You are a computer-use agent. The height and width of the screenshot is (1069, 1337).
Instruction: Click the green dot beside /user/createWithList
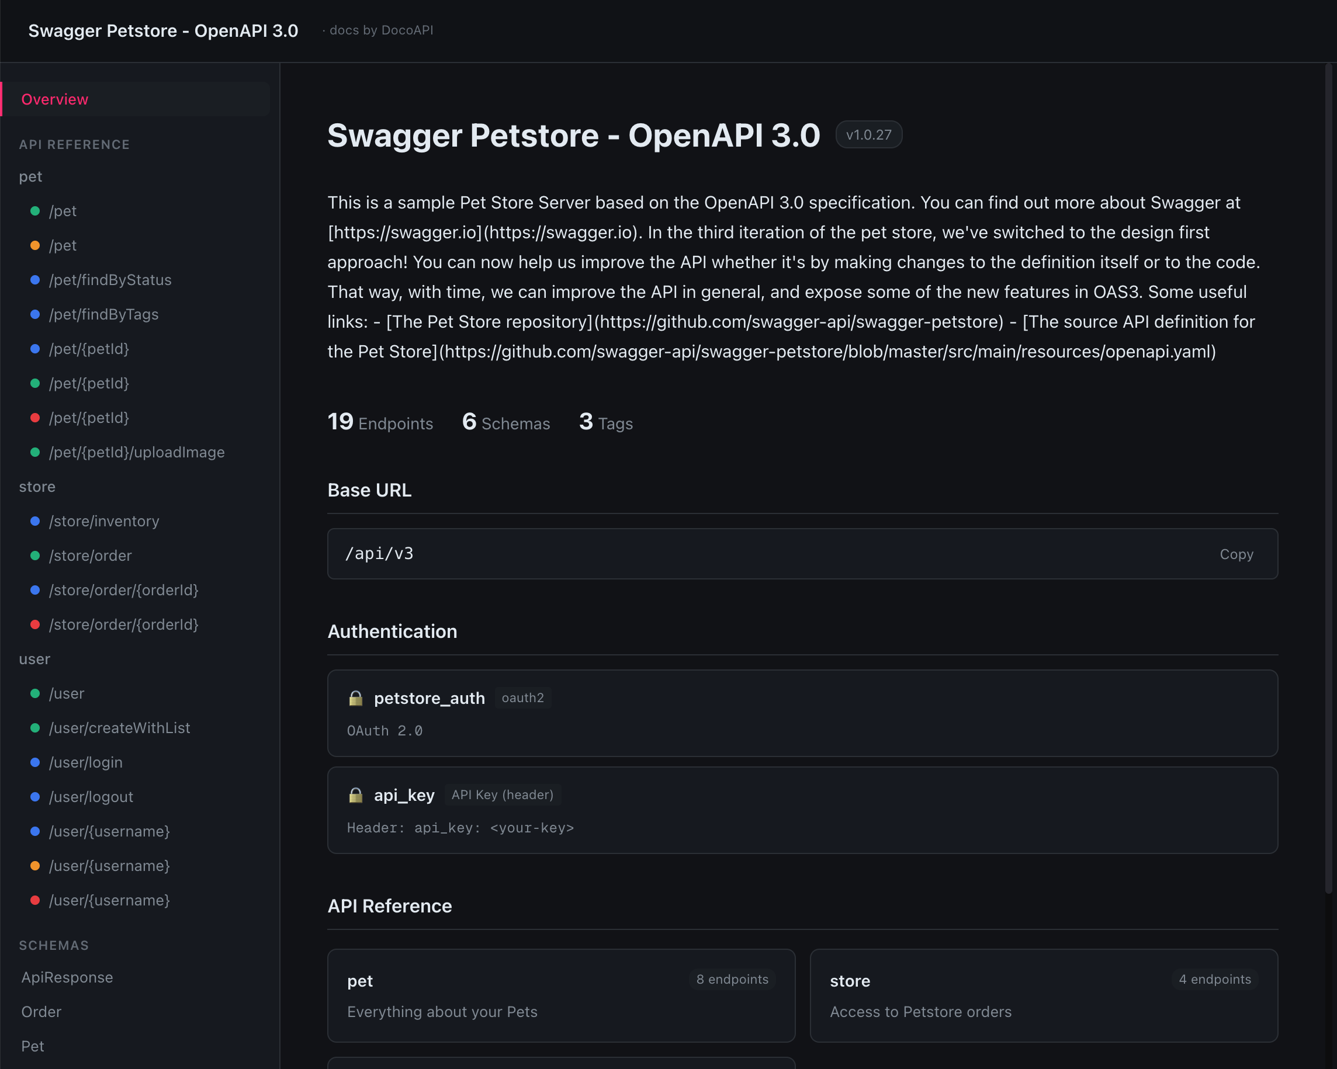(35, 728)
